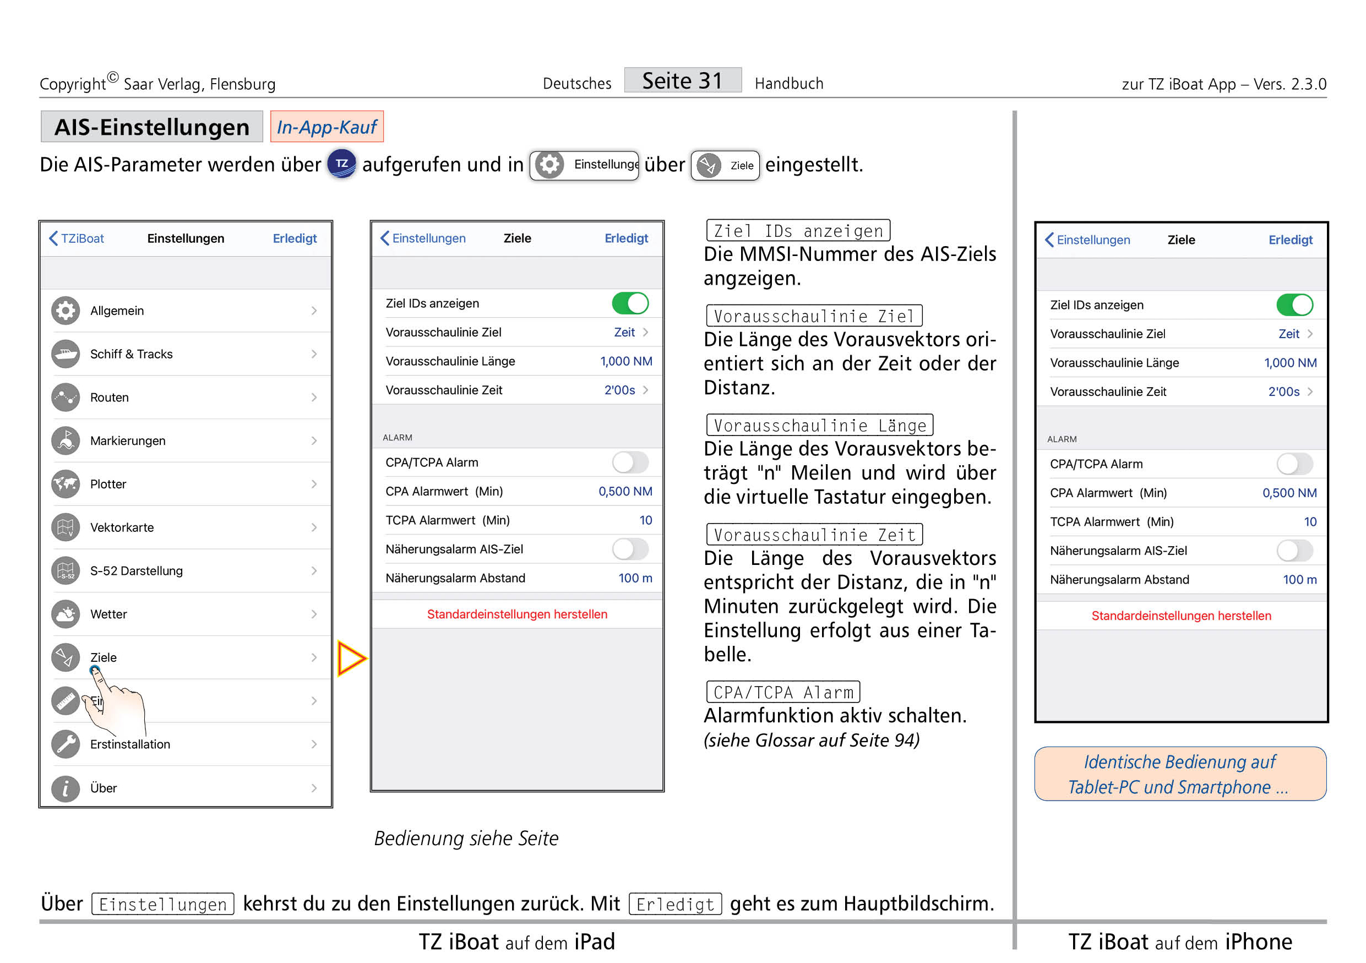The height and width of the screenshot is (963, 1366).
Task: Tap Erledigt in the Einstellungen screen
Action: [295, 238]
